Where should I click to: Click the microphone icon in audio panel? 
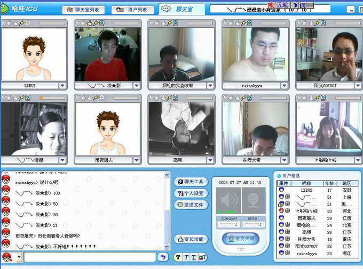(254, 201)
